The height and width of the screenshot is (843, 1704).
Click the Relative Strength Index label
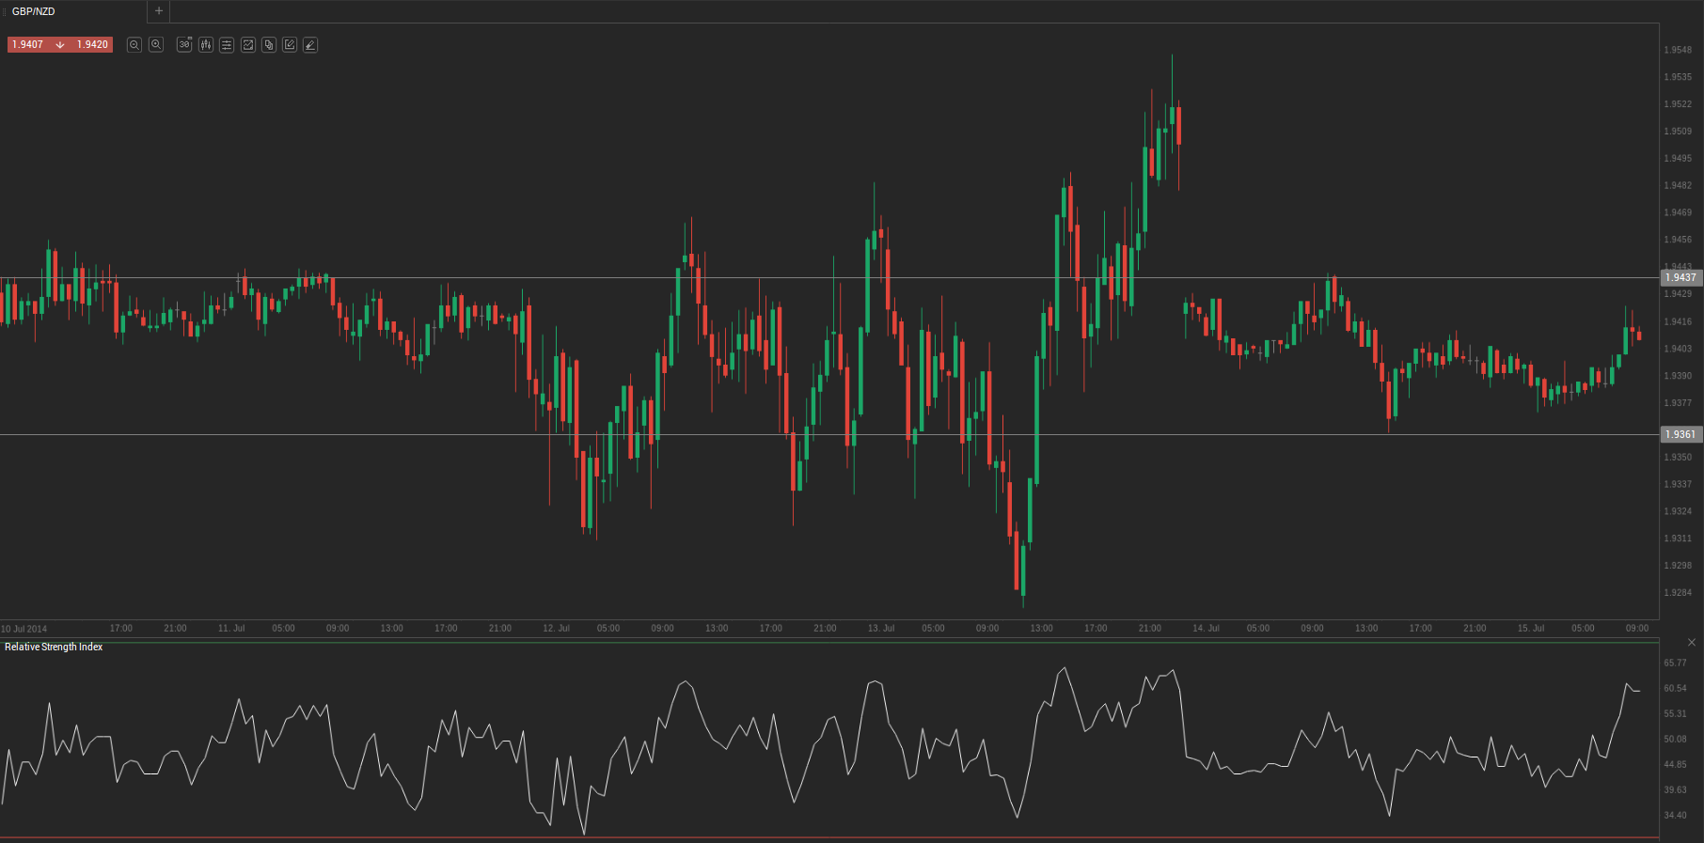(x=54, y=648)
